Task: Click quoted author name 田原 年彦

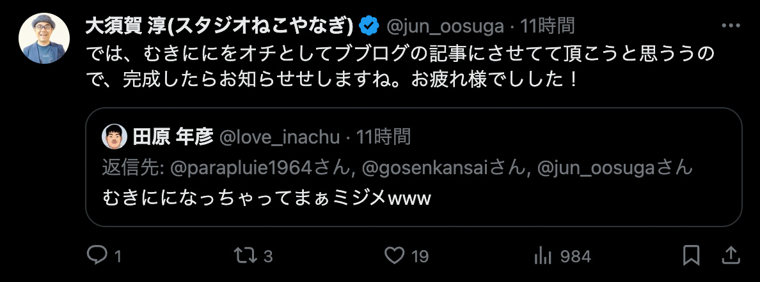Action: [x=173, y=136]
